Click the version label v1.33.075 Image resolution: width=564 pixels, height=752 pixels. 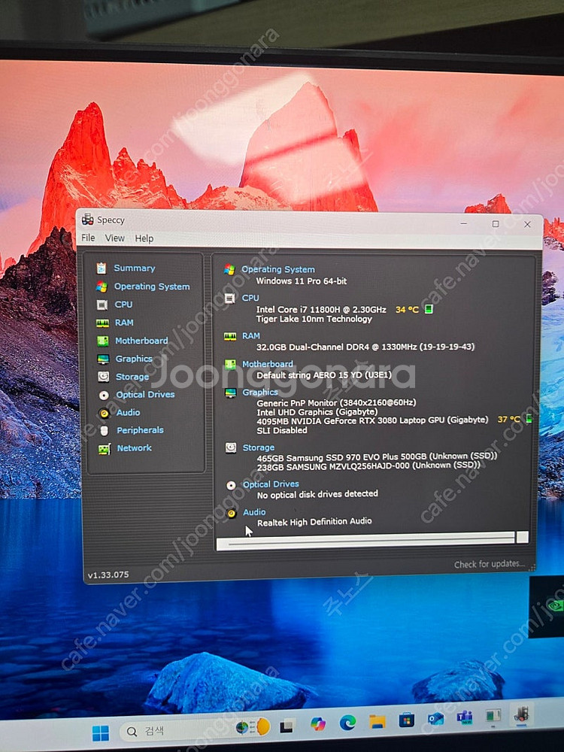(x=108, y=575)
